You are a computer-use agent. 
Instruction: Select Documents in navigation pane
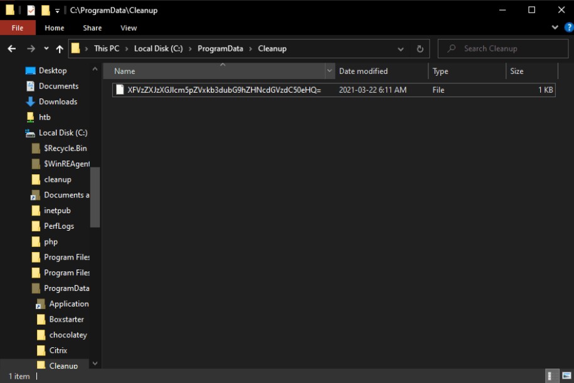58,86
